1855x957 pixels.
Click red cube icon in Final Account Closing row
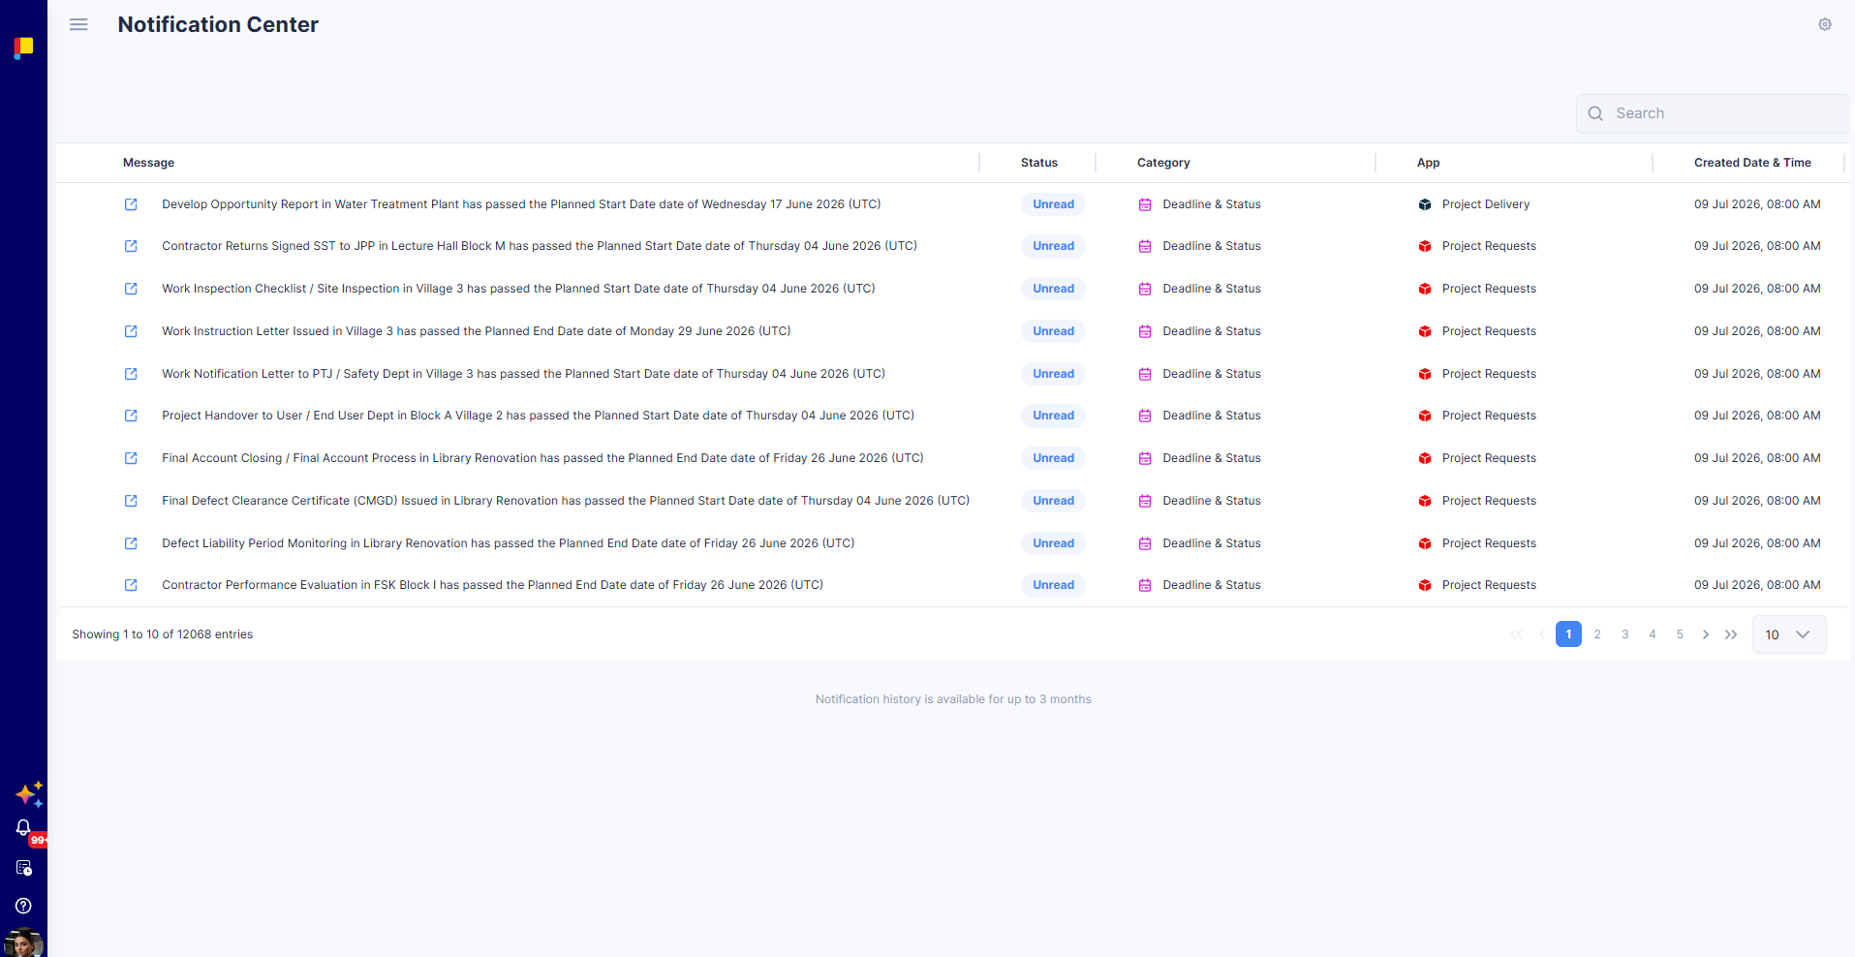tap(1425, 458)
